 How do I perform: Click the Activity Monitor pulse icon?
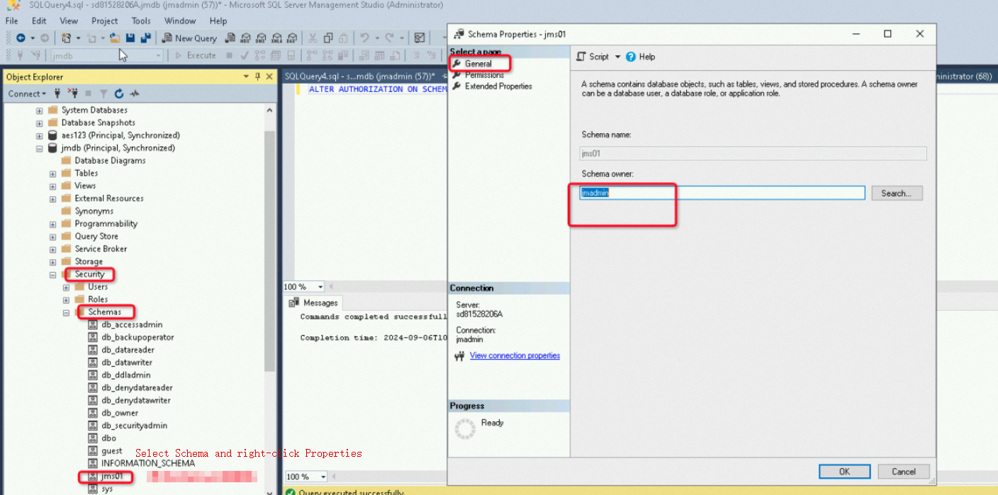(135, 93)
